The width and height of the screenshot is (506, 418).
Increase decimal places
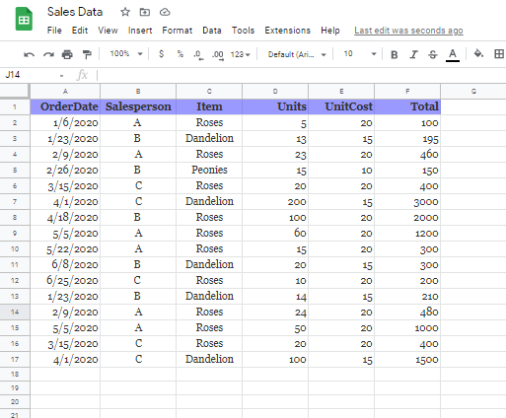(x=218, y=54)
